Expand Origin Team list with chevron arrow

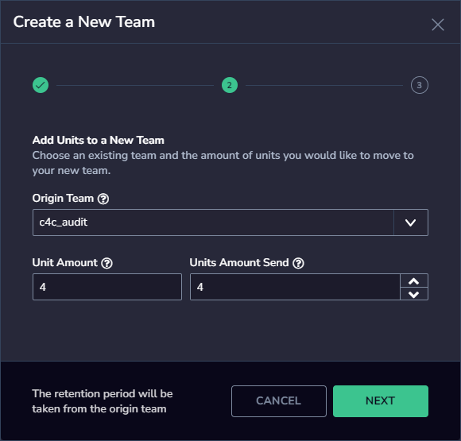pyautogui.click(x=411, y=222)
